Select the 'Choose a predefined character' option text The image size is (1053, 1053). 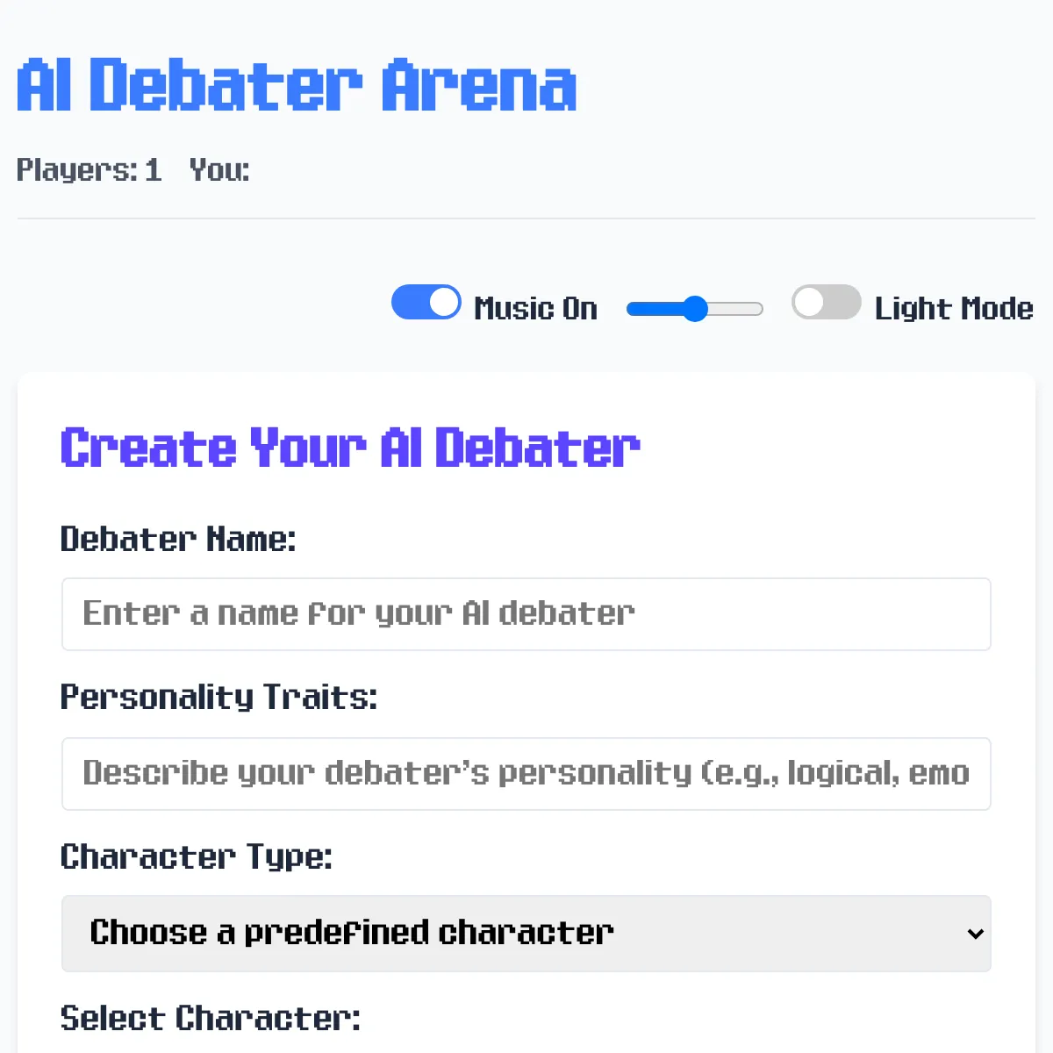tap(352, 933)
